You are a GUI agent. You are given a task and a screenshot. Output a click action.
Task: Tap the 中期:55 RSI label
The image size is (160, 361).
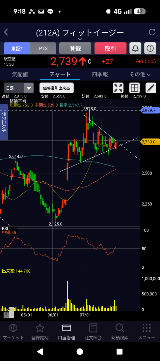pos(9,233)
